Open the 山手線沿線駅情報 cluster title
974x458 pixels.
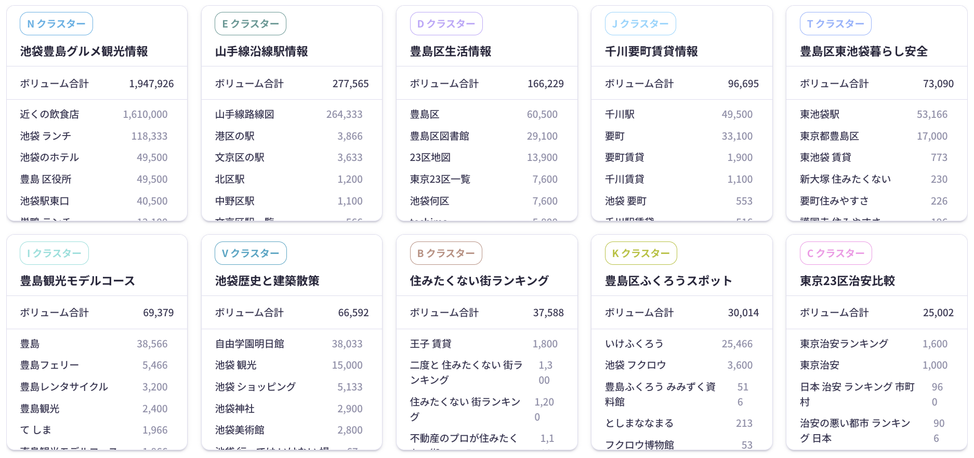click(x=261, y=51)
